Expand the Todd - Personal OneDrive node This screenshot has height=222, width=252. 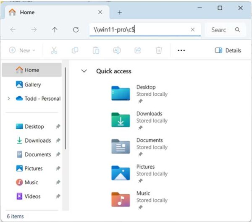coord(9,99)
